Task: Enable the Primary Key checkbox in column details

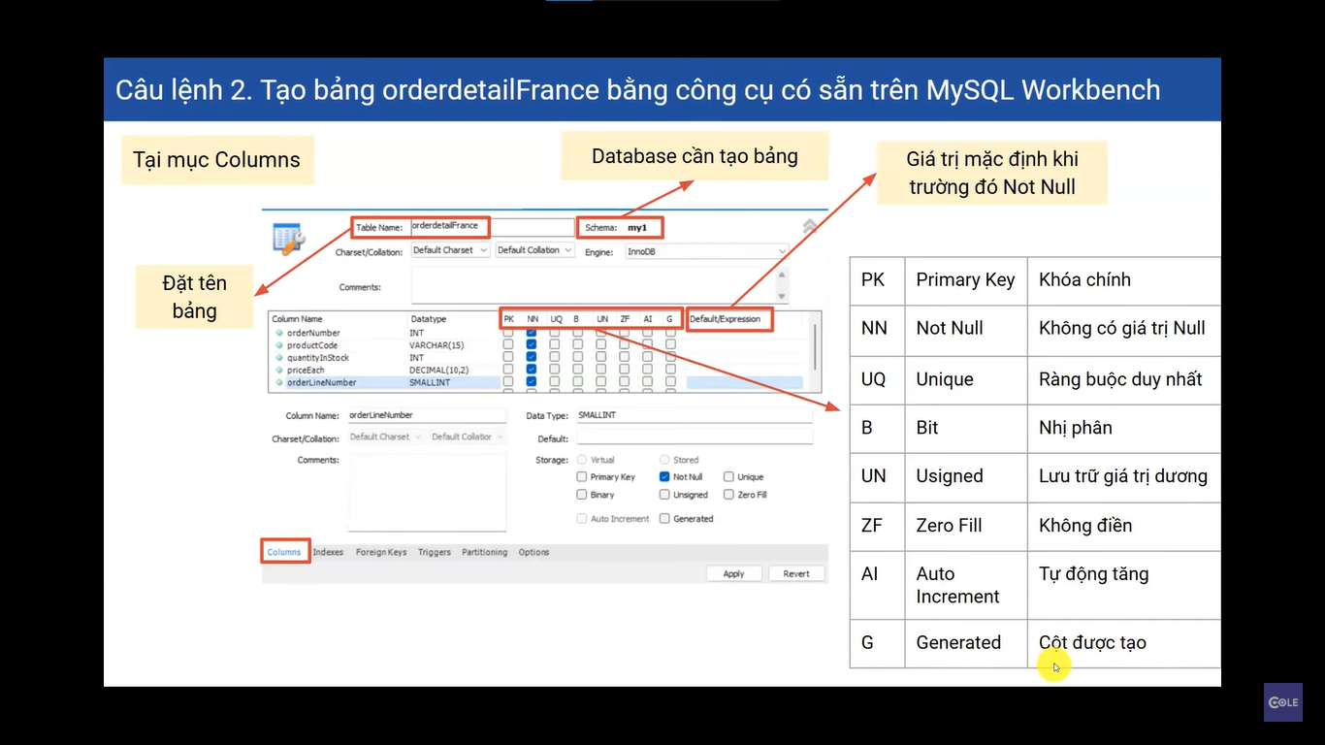Action: 582,477
